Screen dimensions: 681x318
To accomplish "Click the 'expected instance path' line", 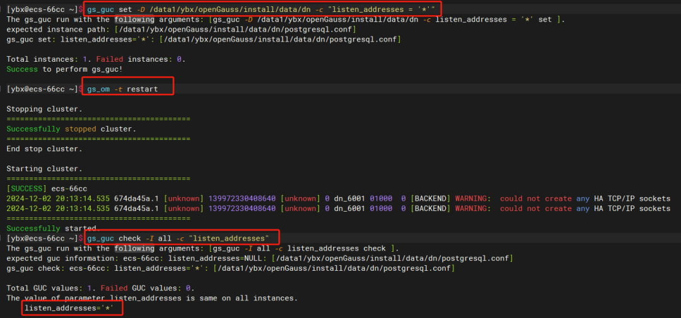I will (x=181, y=29).
